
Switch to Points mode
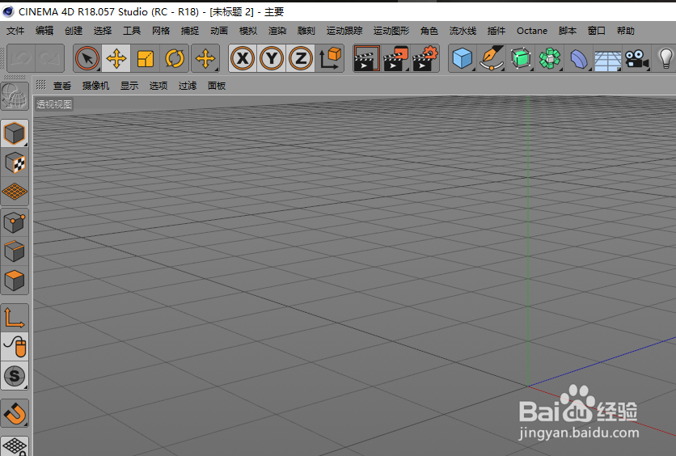pyautogui.click(x=15, y=222)
